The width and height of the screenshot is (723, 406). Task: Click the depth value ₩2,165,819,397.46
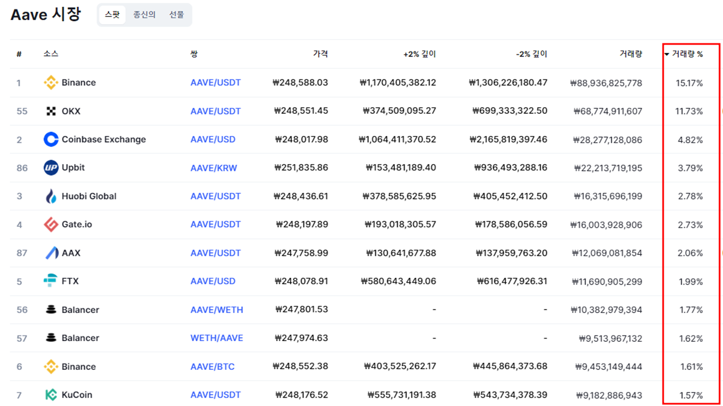[x=508, y=139]
